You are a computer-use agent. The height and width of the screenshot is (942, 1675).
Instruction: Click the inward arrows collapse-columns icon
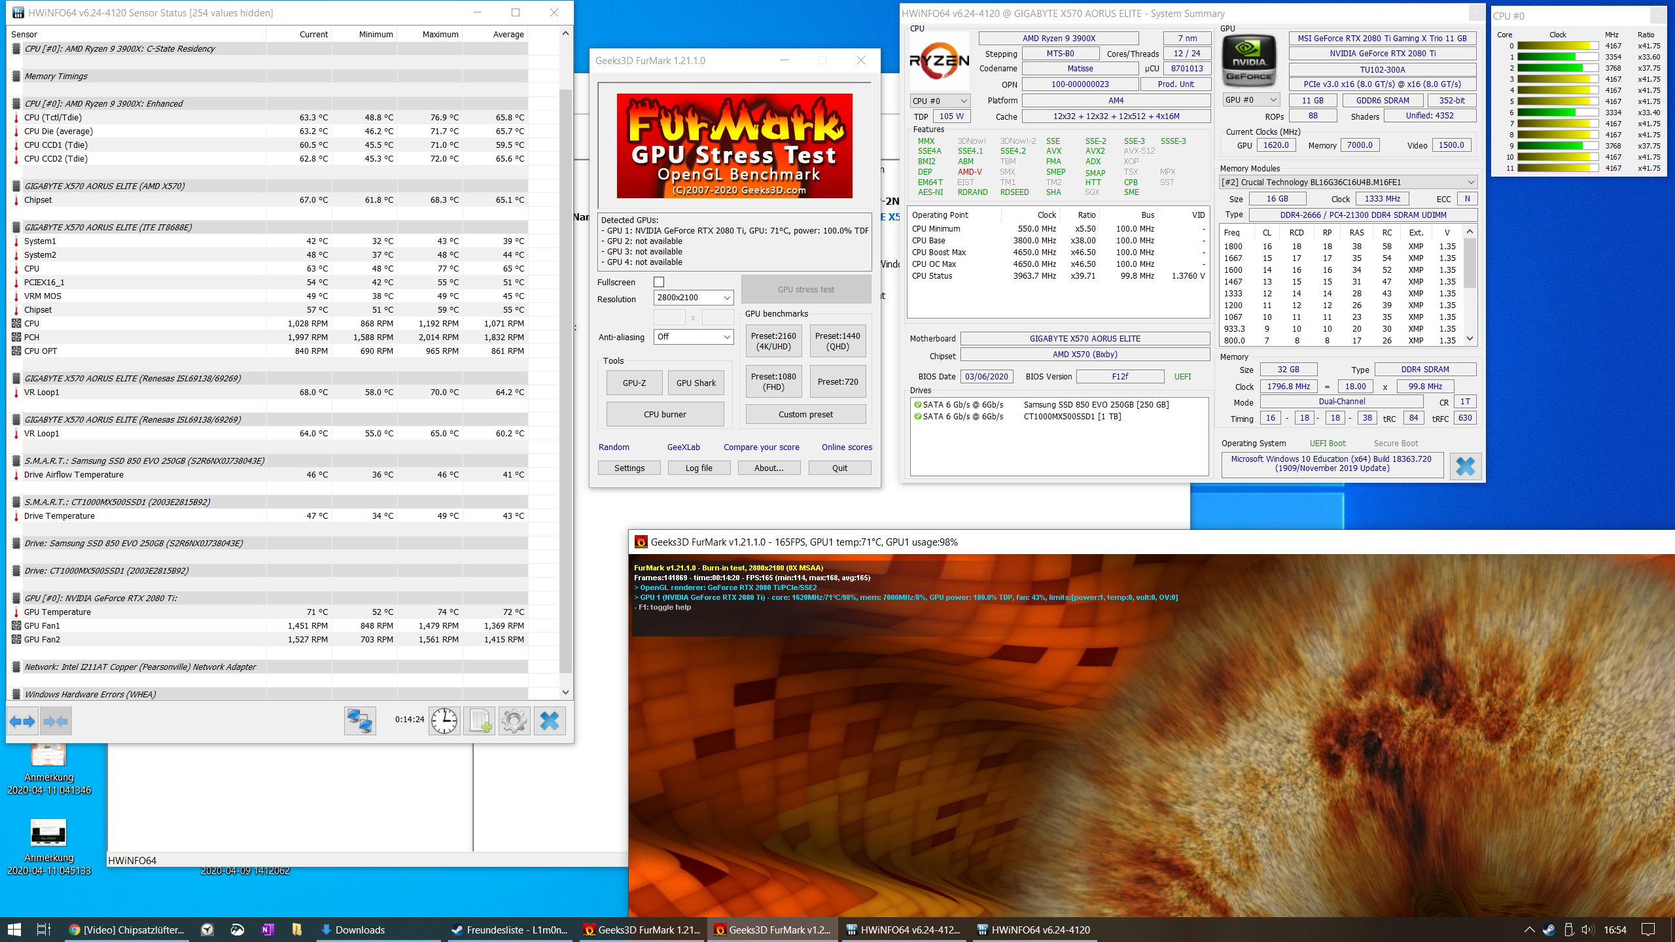56,720
